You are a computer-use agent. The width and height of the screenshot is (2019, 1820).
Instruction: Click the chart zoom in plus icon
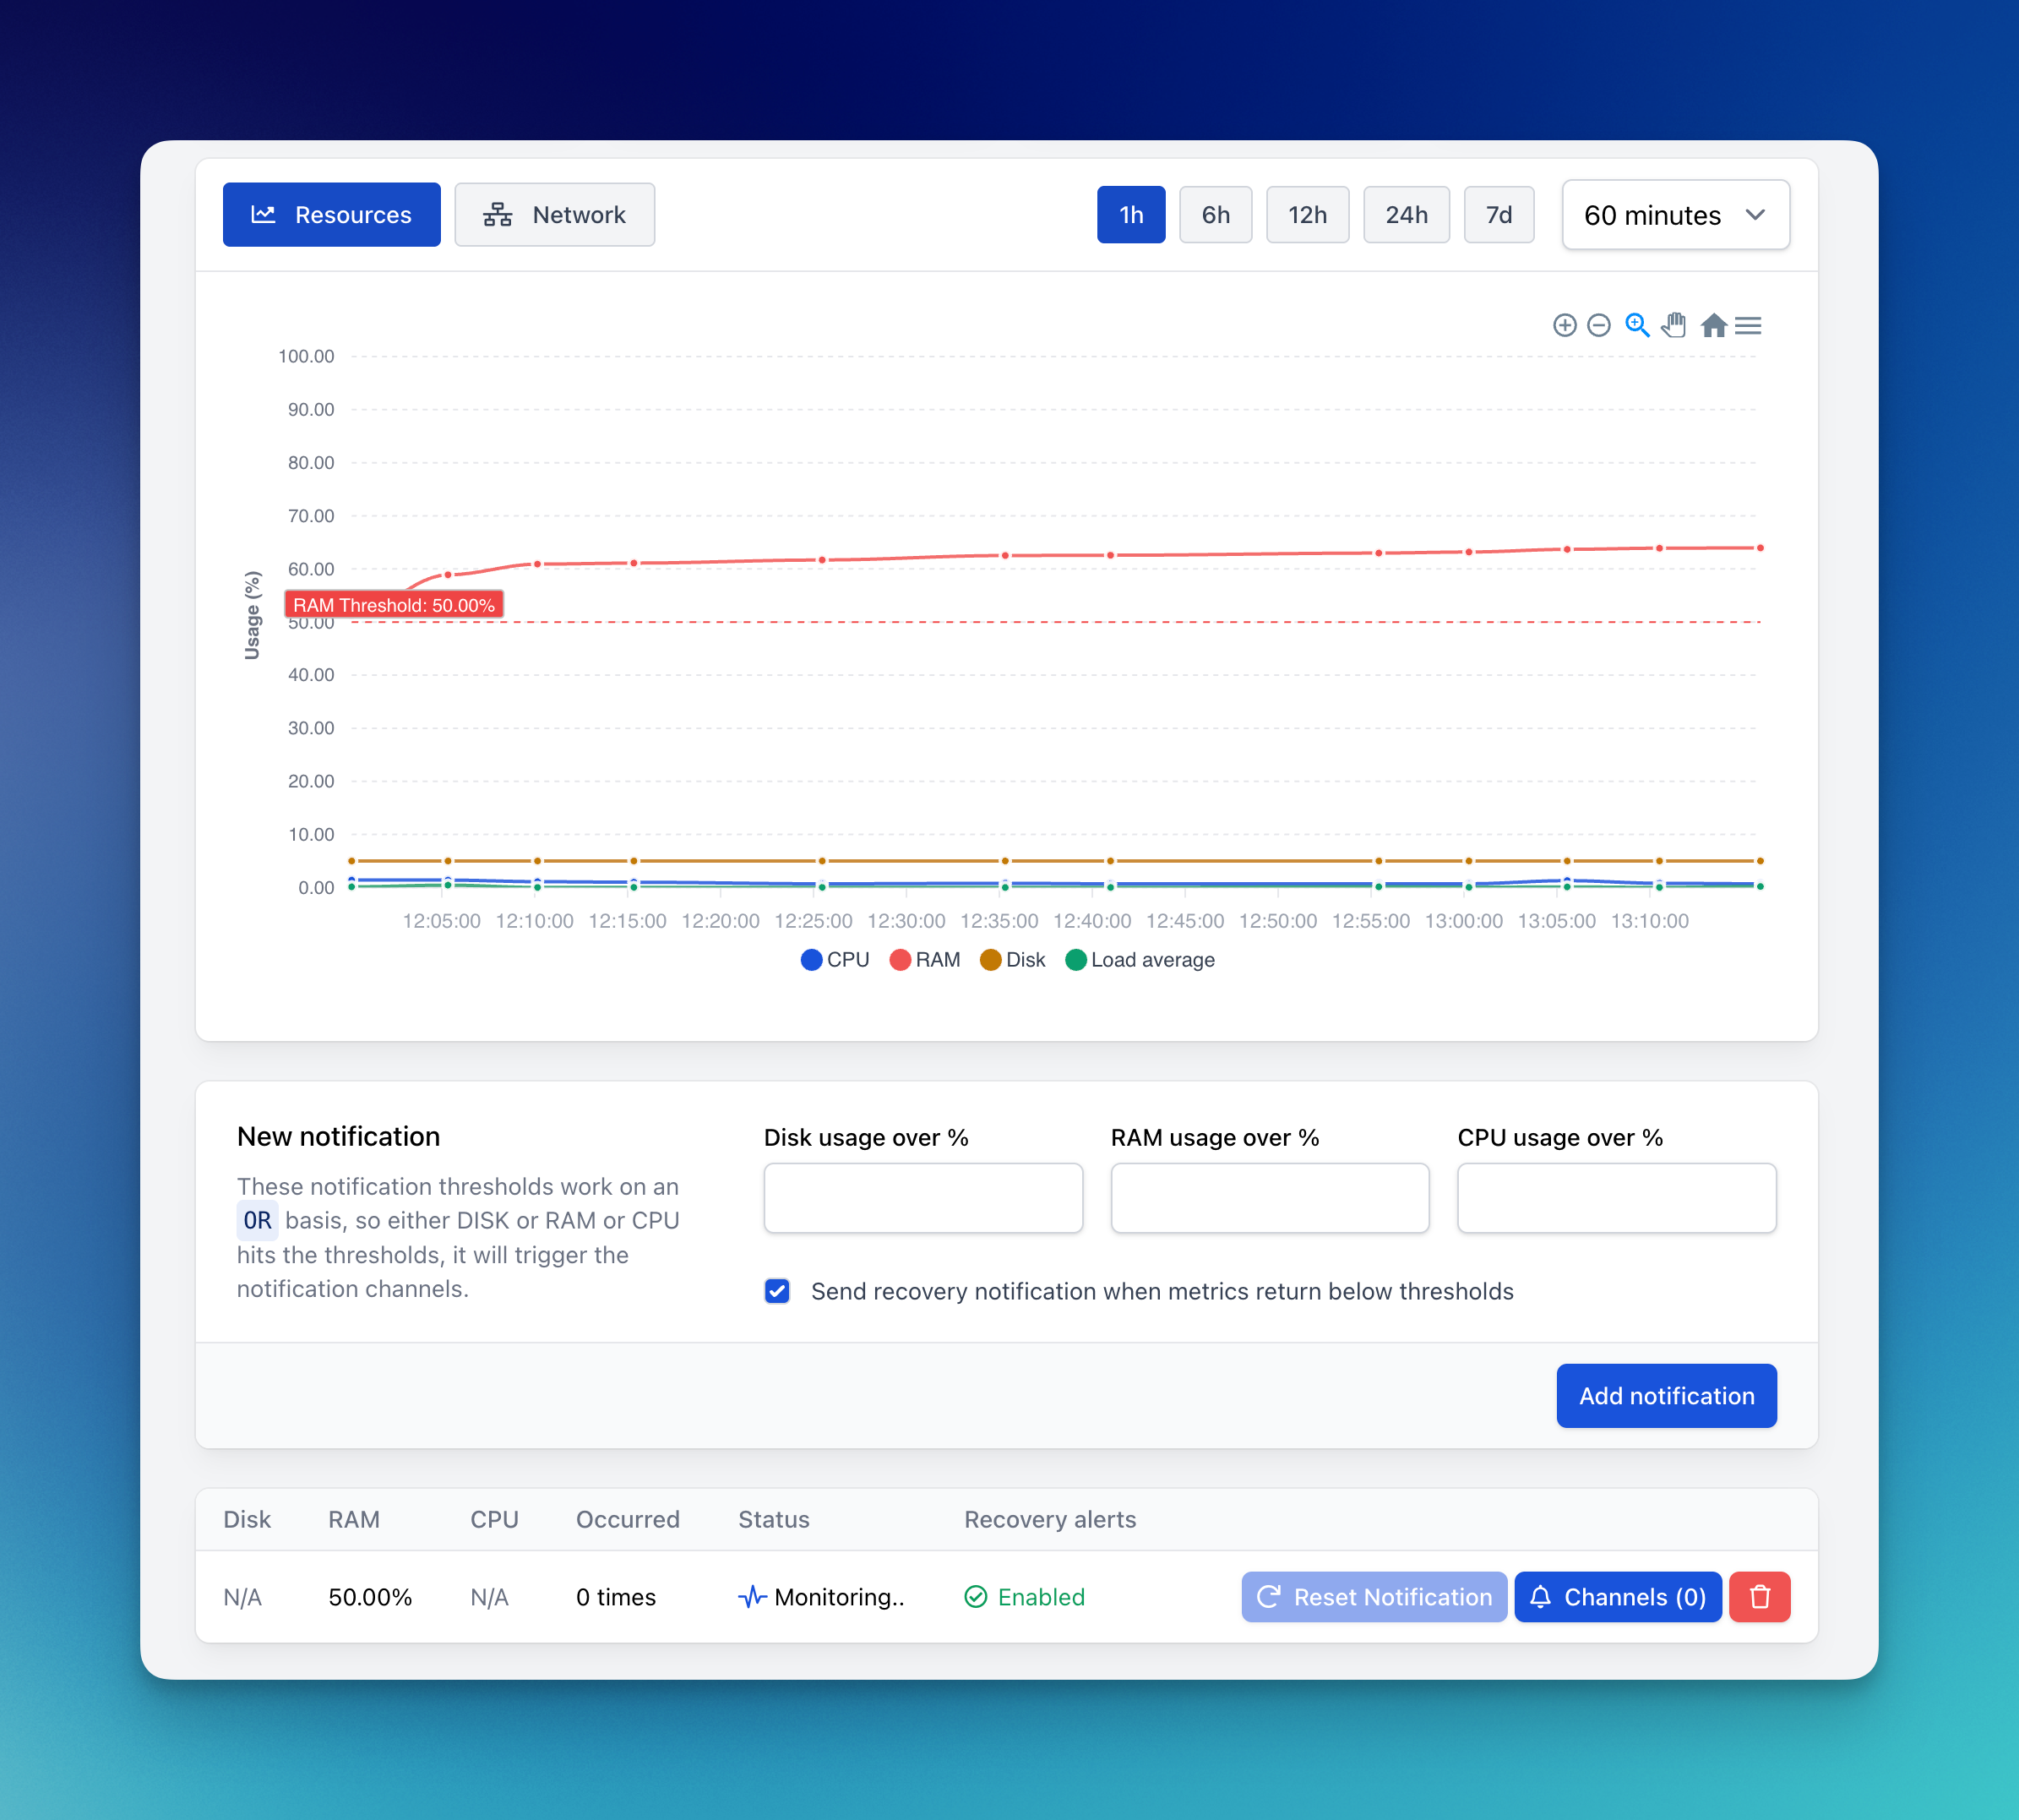tap(1564, 325)
